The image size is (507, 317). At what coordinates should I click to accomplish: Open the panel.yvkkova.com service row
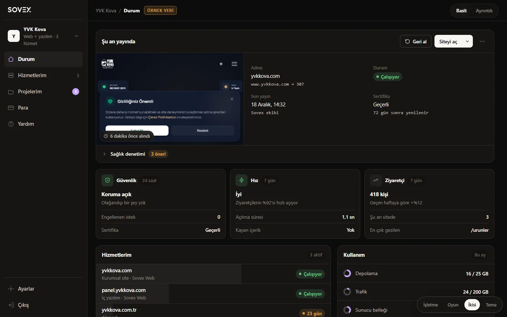[x=213, y=294]
